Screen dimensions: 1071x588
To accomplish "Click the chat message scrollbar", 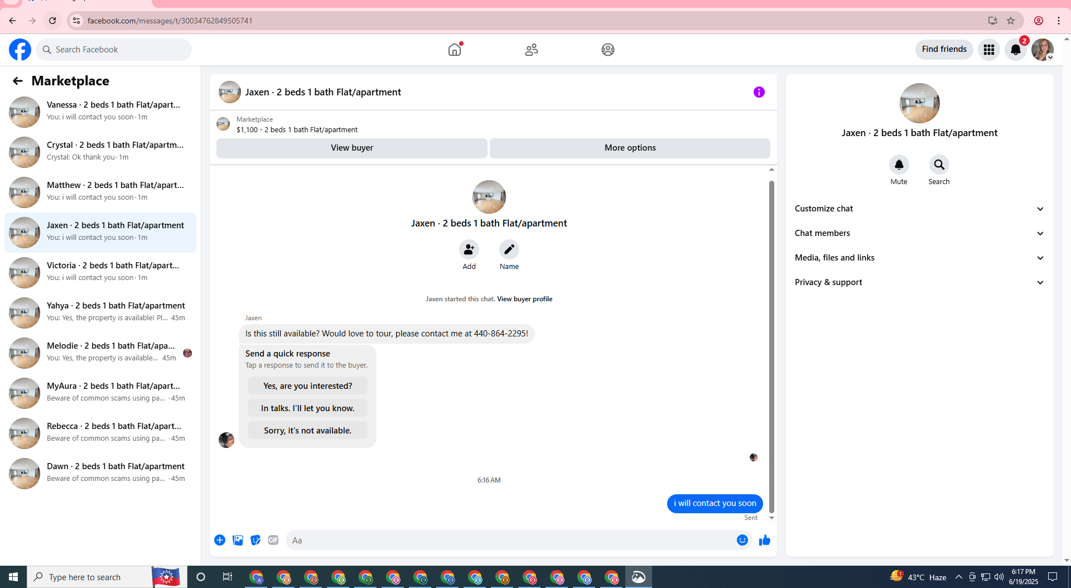I will tap(772, 346).
